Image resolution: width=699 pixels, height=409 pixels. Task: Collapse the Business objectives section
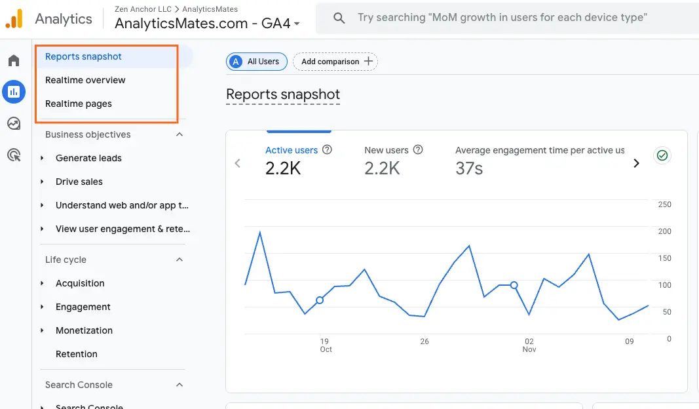(179, 134)
